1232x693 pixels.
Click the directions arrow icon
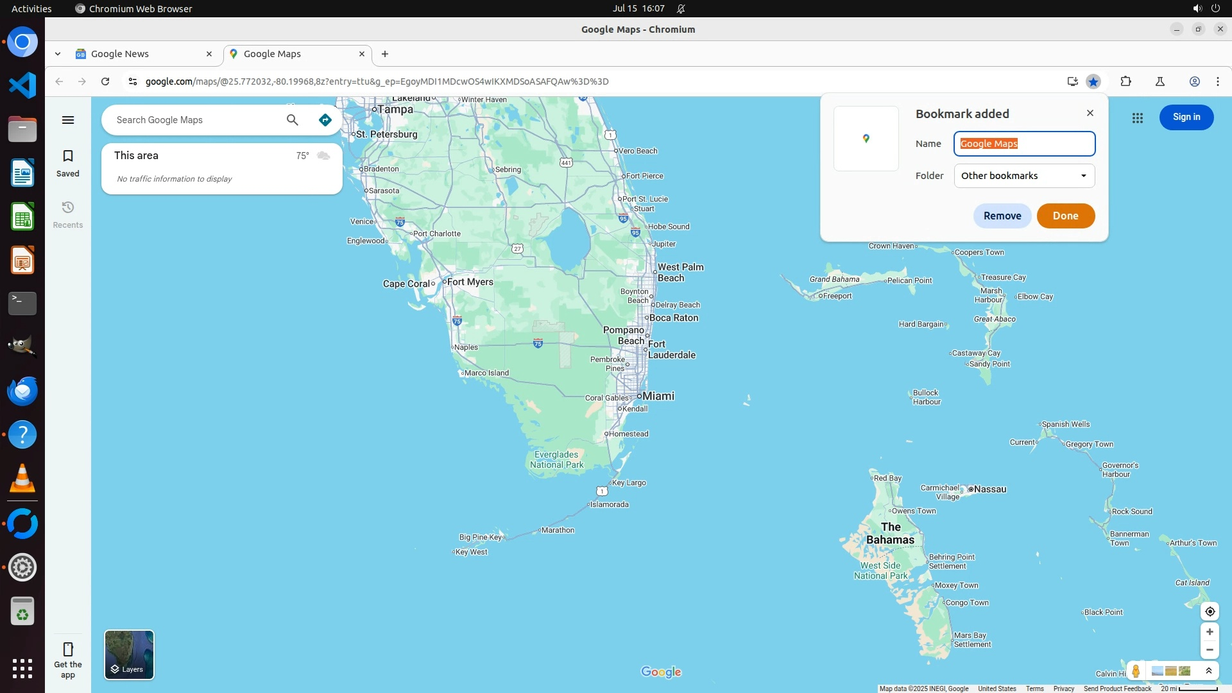(325, 120)
